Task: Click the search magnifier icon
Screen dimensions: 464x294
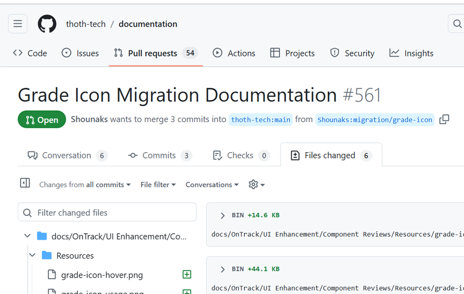Action: pos(457,24)
